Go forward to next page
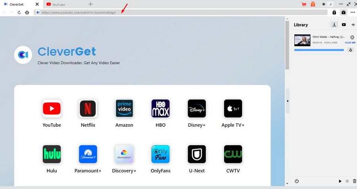The height and width of the screenshot is (189, 357). point(12,13)
